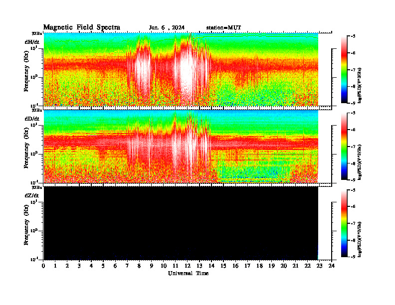Click the "dD/dt" panel label

point(32,119)
